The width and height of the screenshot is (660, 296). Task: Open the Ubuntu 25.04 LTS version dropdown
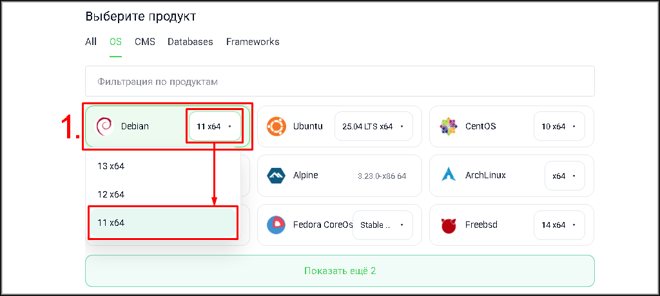pos(373,127)
